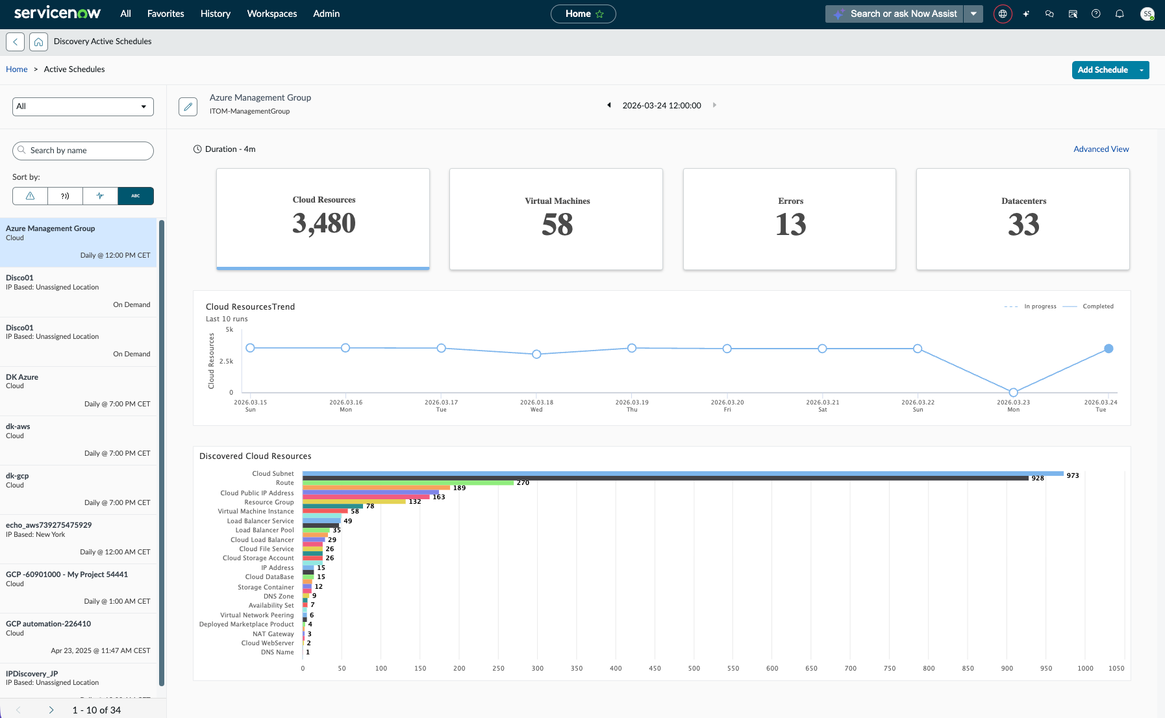Open the globe scope selector icon
This screenshot has width=1165, height=718.
point(1003,14)
